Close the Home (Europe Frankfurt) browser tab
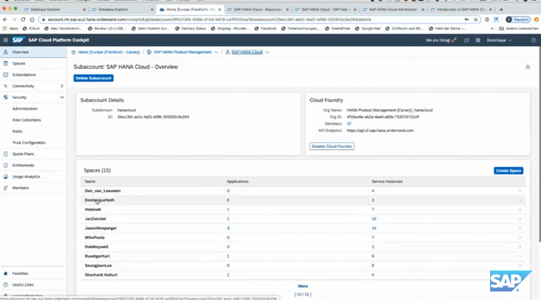The image size is (541, 300). [x=220, y=9]
